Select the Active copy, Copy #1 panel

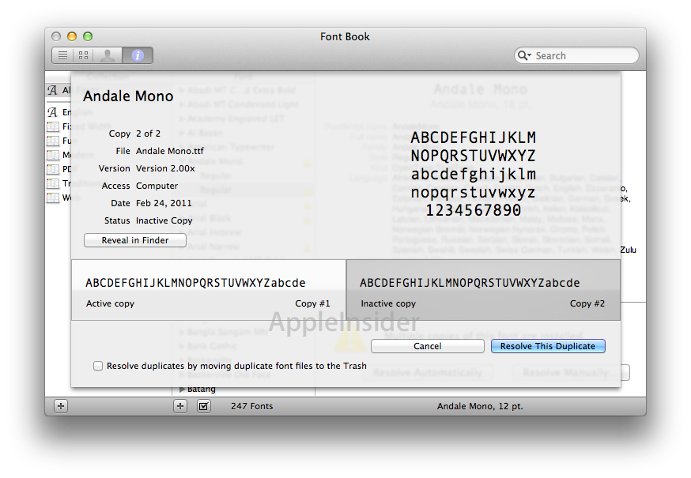[x=209, y=289]
